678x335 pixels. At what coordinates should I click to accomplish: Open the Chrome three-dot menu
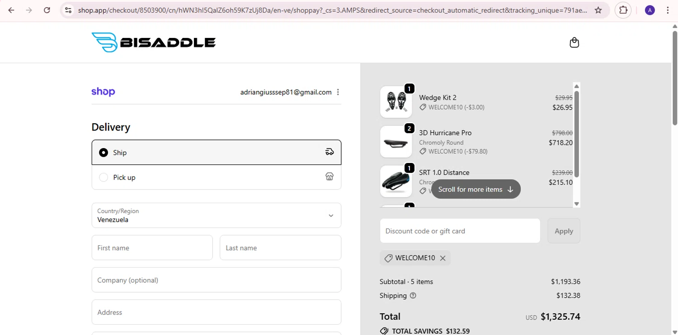668,10
